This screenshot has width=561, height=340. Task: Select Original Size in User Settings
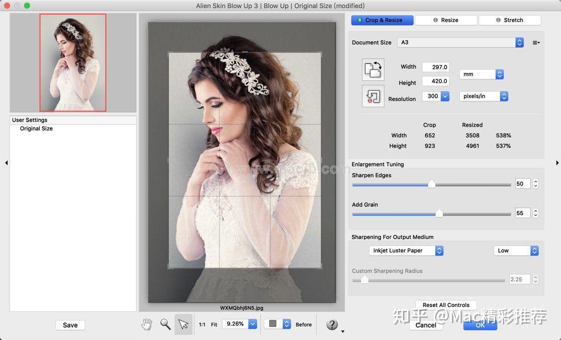36,129
